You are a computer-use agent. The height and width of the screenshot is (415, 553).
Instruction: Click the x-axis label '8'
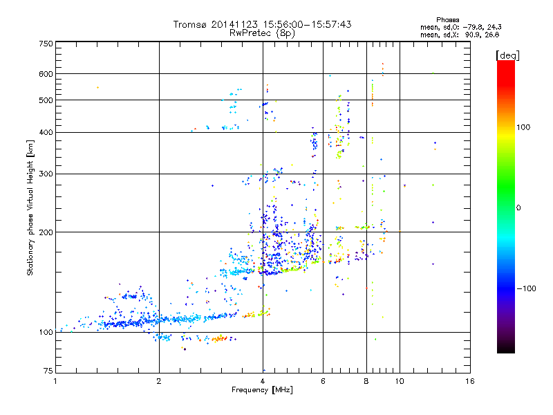click(366, 381)
